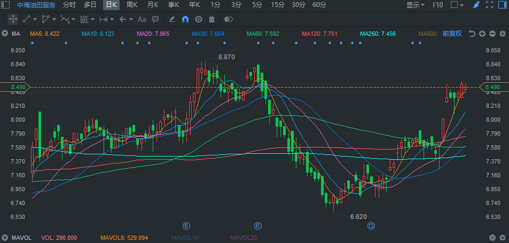Toggle the MA20: 7.865 line label
The width and height of the screenshot is (509, 243).
point(153,34)
